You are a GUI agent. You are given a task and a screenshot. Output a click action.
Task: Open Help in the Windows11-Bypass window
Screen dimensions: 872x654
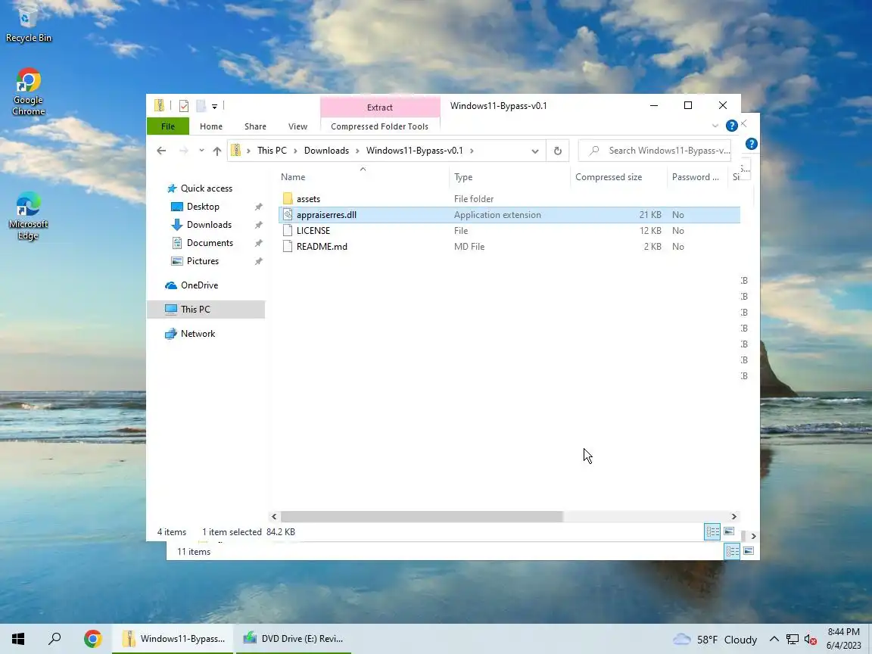(732, 126)
